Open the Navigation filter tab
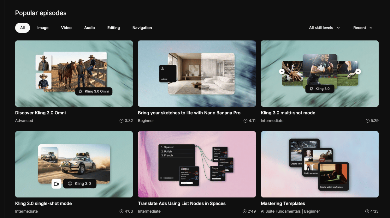Image resolution: width=390 pixels, height=218 pixels. (x=142, y=28)
